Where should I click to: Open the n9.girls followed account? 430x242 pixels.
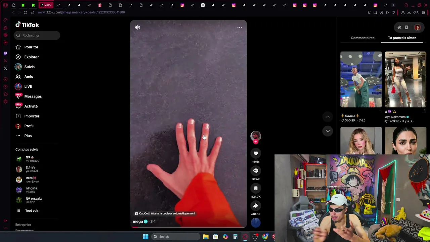point(26,190)
